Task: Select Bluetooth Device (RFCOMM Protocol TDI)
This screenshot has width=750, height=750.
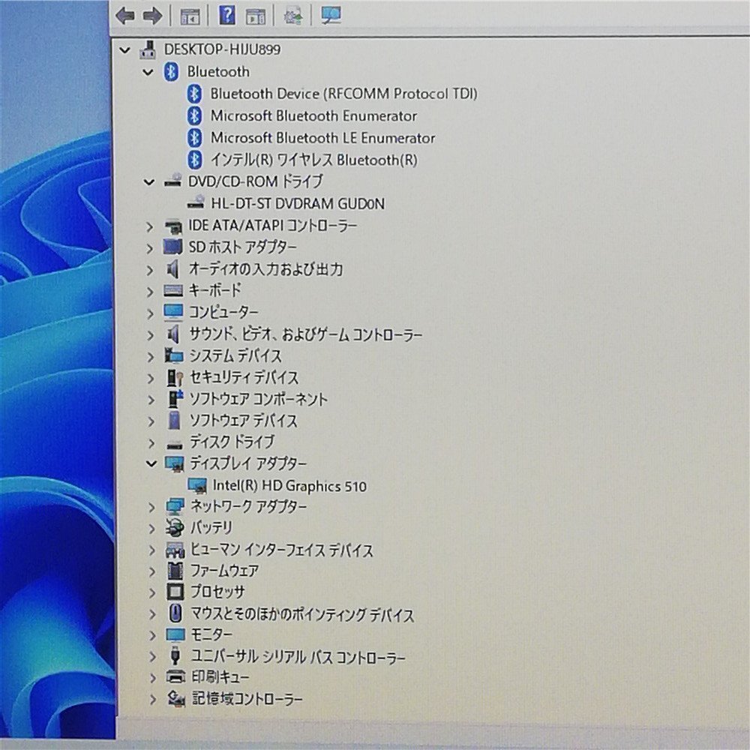Action: (344, 94)
